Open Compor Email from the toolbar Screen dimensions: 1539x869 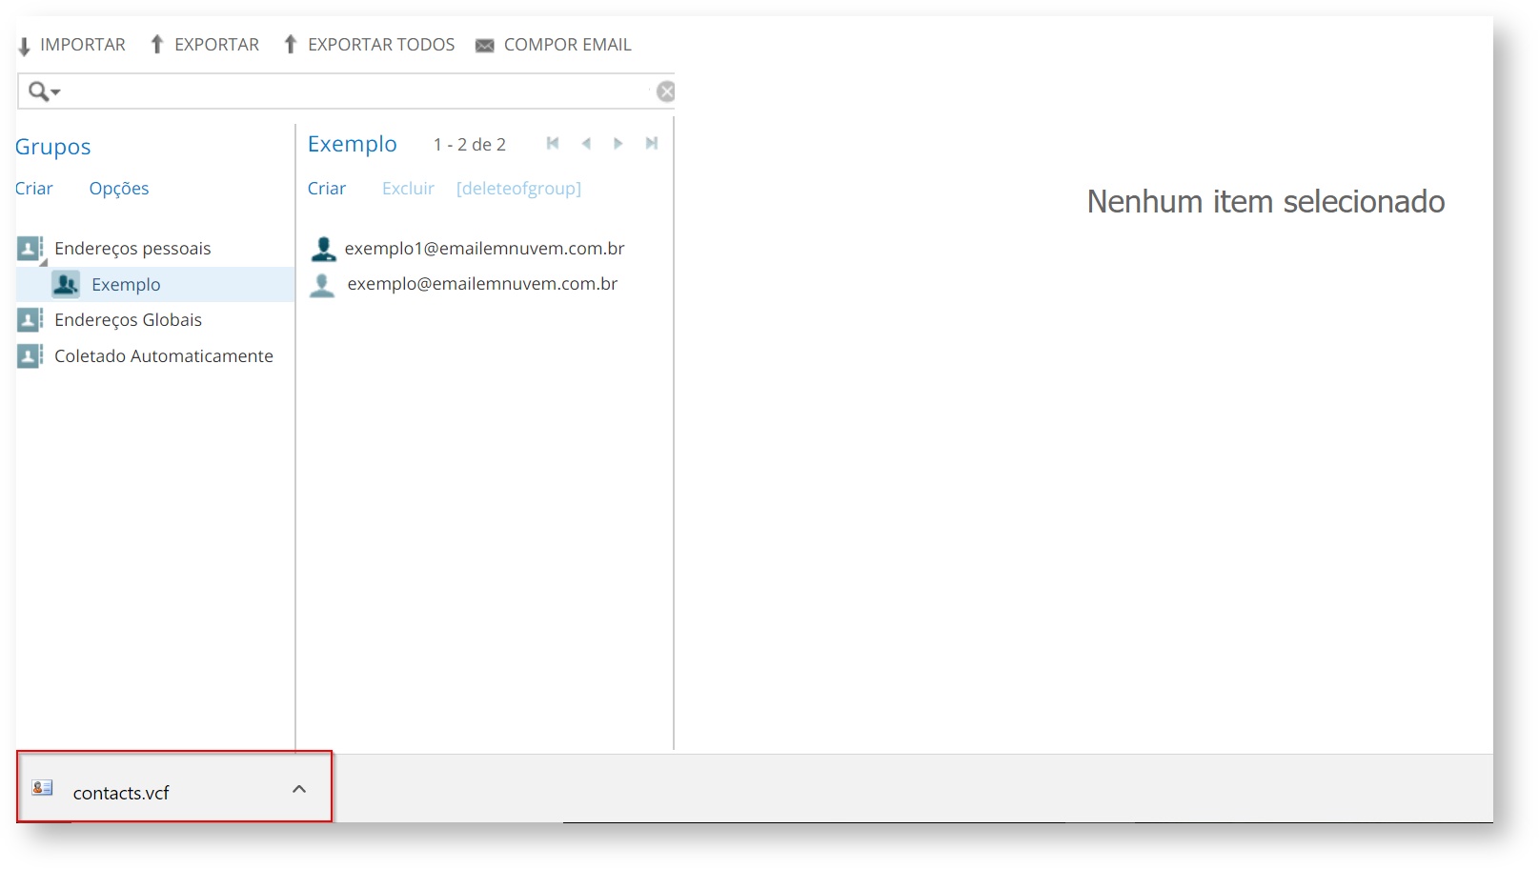point(554,45)
